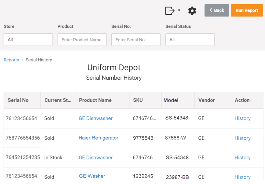Select the Current Status column header
Image resolution: width=265 pixels, height=184 pixels.
58,100
